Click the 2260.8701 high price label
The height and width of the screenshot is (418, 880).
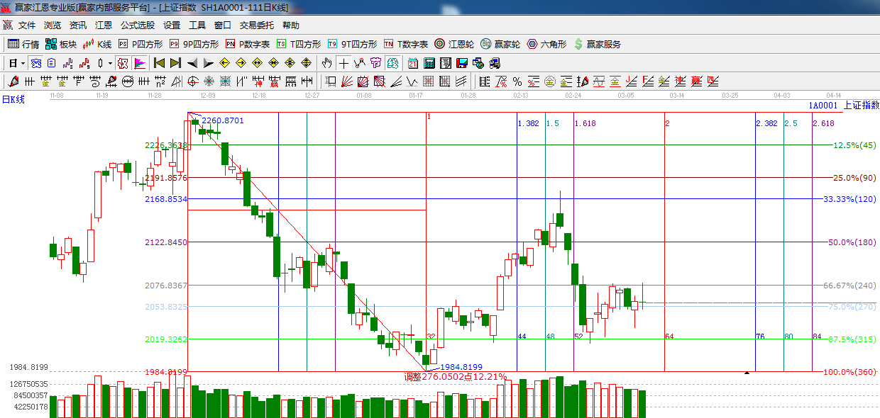tap(222, 121)
